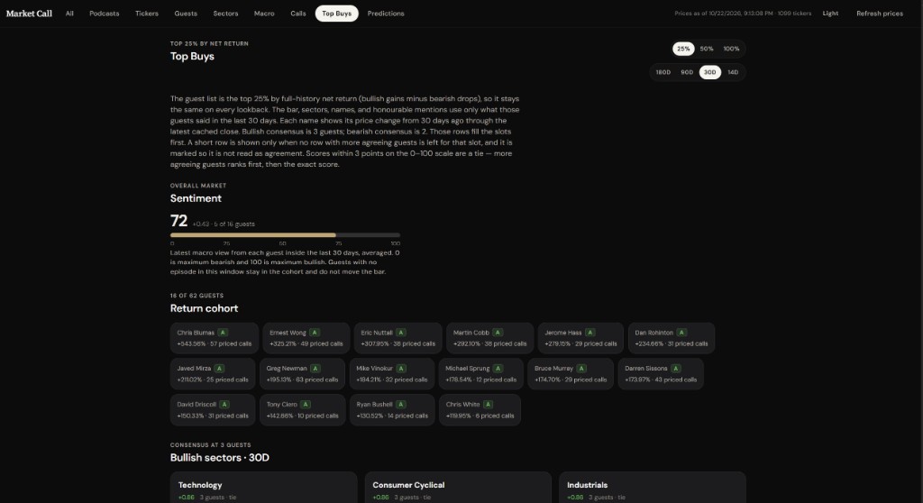Open the Predictions tab
This screenshot has height=503, width=923.
[x=386, y=14]
